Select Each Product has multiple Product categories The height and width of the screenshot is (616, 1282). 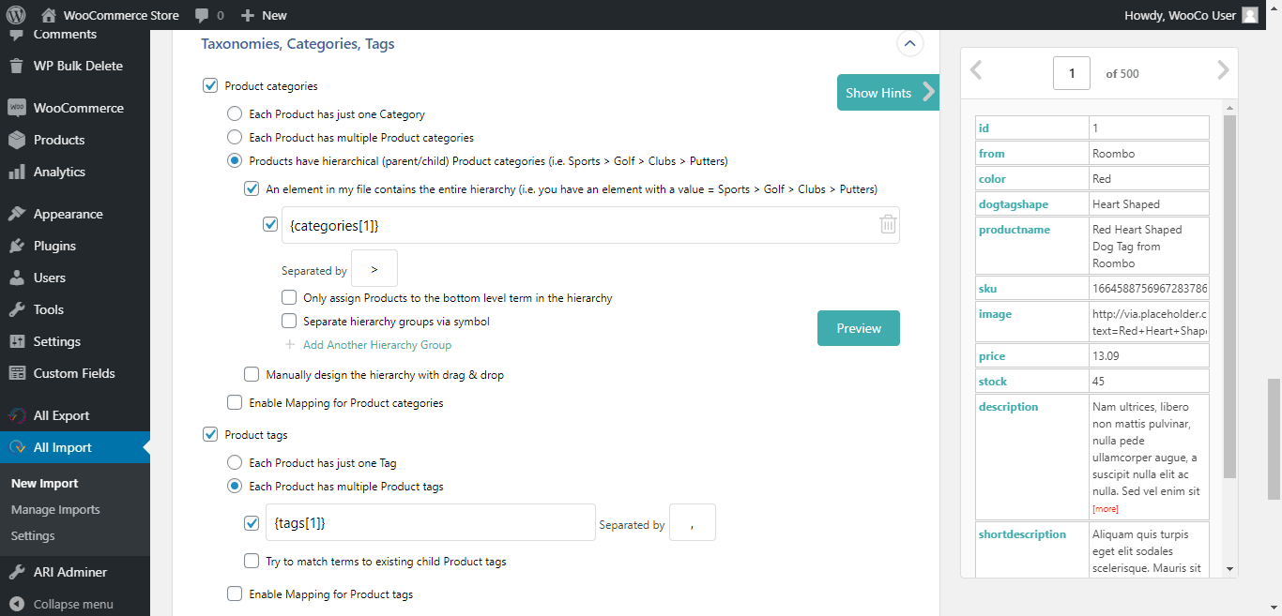(x=235, y=137)
